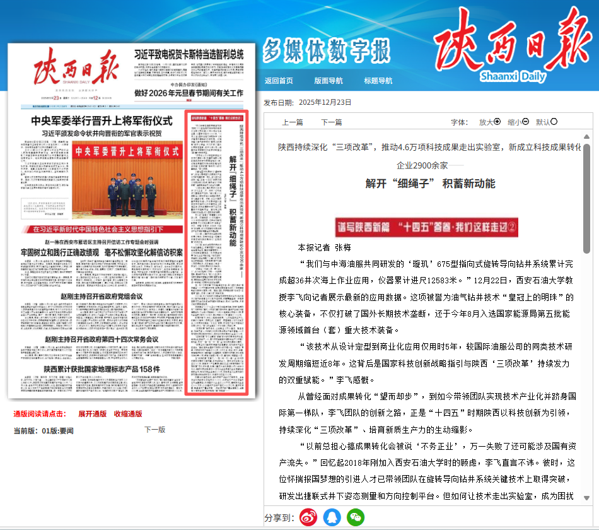
Task: Open 标题导航 headline navigation menu
Action: pos(380,81)
